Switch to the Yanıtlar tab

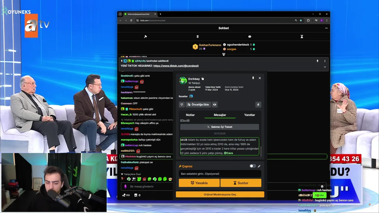tap(250, 115)
